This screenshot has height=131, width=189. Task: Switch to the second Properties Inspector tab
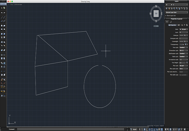(171, 22)
